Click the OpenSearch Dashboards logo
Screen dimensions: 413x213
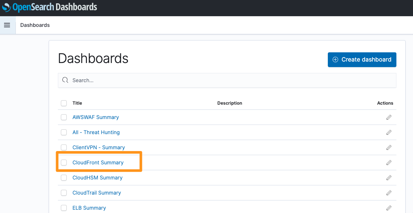(x=49, y=7)
